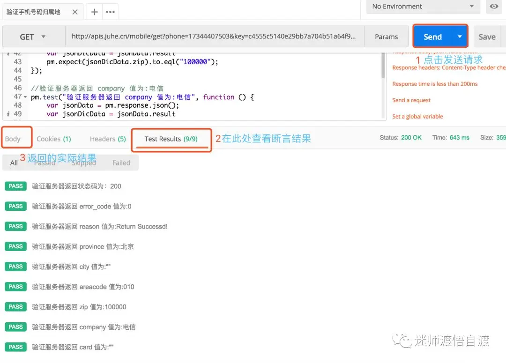This screenshot has width=506, height=363.
Task: Click test result city 值为:""
Action: pos(71,267)
